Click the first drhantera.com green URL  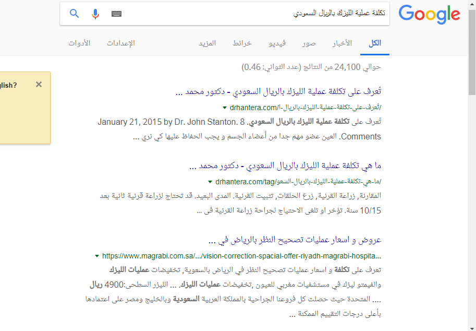pyautogui.click(x=306, y=108)
